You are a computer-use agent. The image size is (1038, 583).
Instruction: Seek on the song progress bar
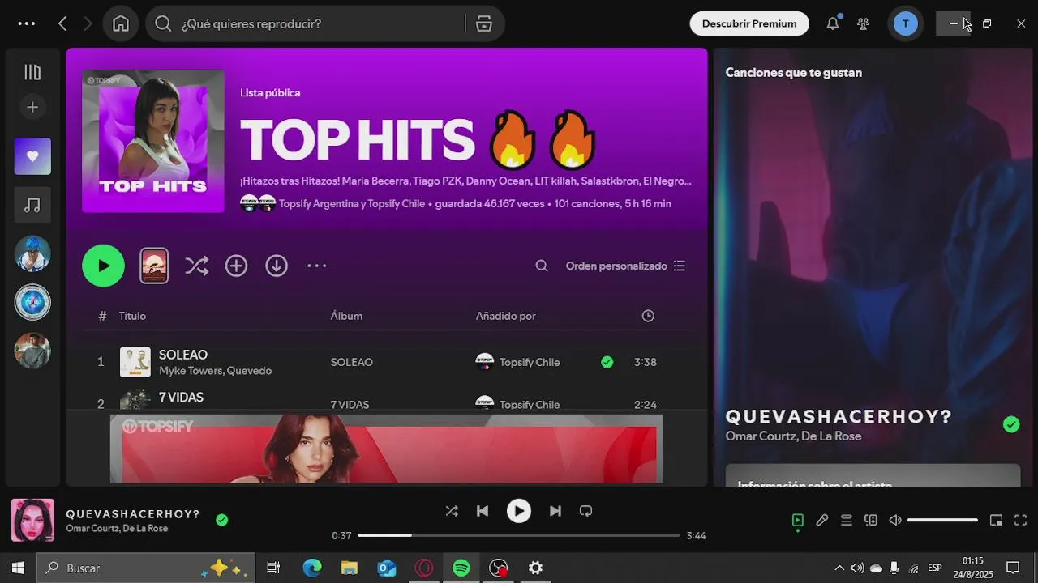point(519,535)
